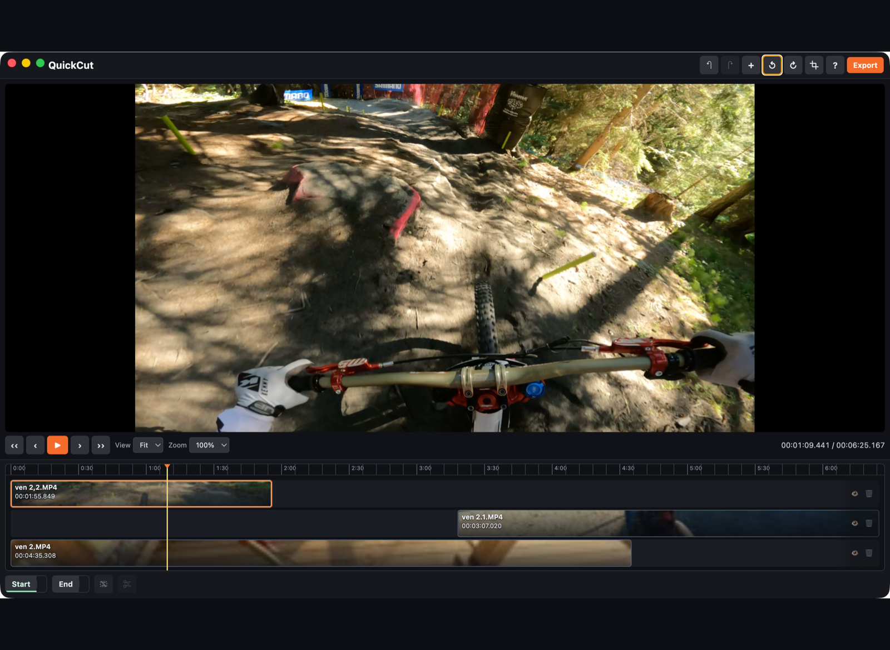Click the End marker button
Screen dimensions: 890x650
[66, 584]
